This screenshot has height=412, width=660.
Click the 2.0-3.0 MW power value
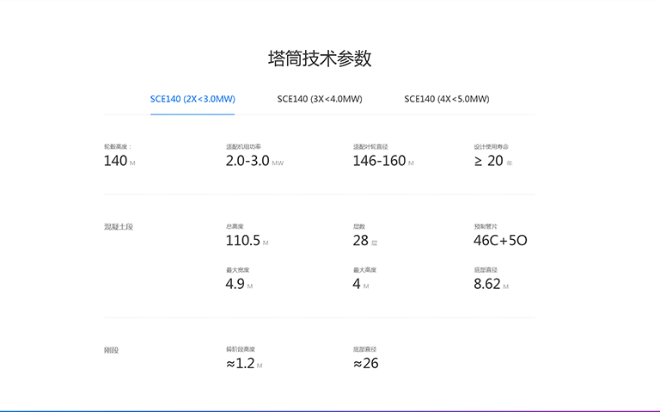click(x=248, y=161)
